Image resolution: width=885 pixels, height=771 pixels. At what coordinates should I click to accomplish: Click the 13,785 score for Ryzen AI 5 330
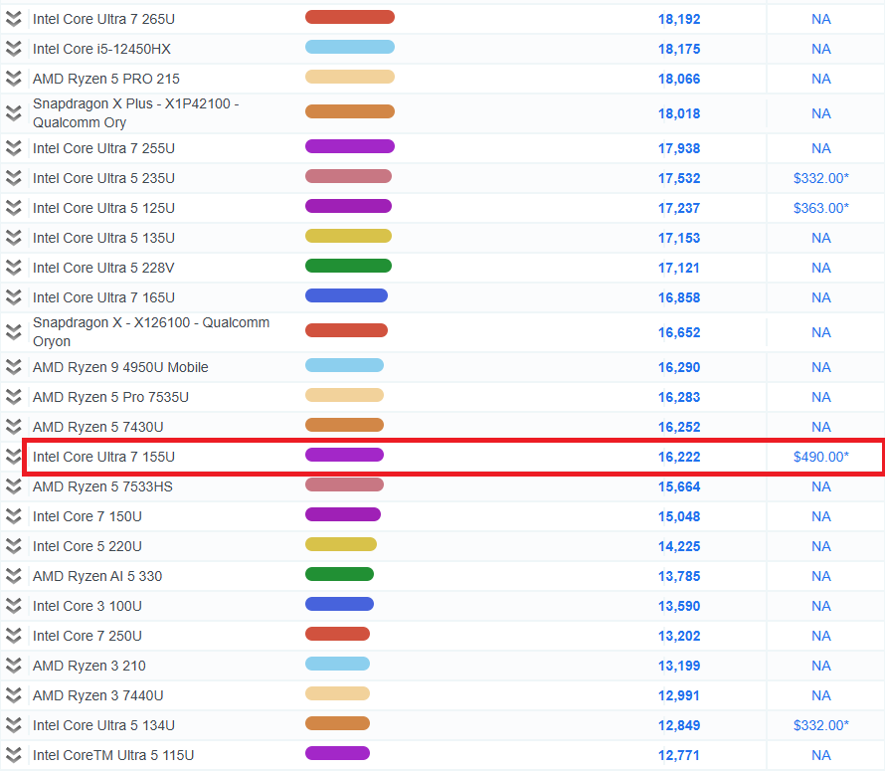pyautogui.click(x=679, y=576)
